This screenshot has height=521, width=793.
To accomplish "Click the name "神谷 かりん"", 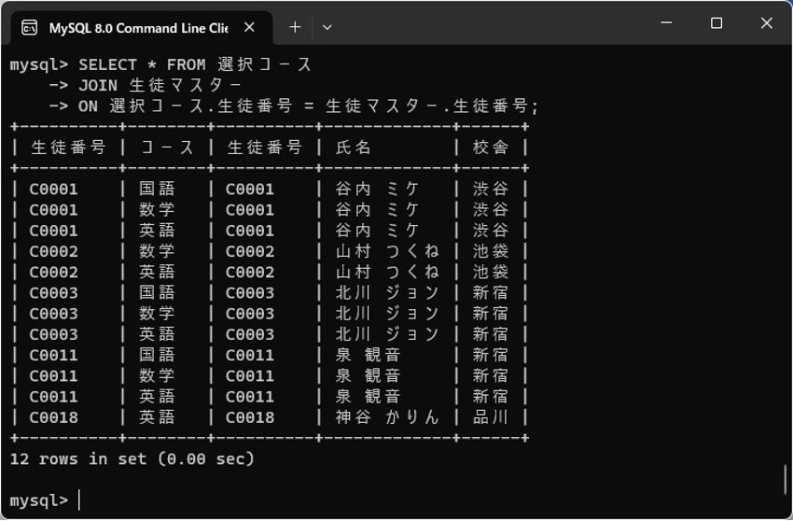I will pos(387,417).
